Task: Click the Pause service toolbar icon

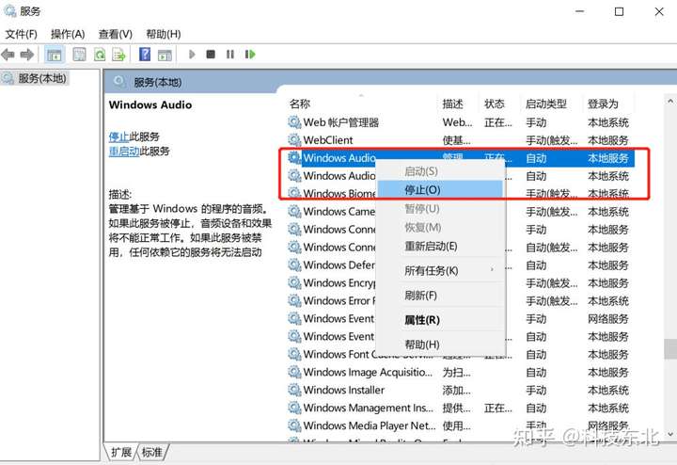Action: point(230,55)
